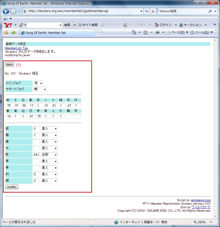
Task: Click the search magnifier icon
Action: point(210,11)
